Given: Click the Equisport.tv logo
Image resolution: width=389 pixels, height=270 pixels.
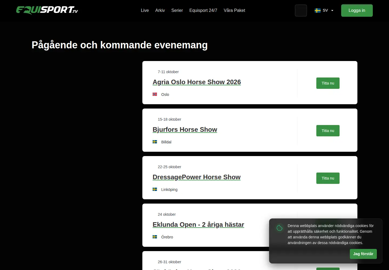Looking at the screenshot, I should pos(47,10).
